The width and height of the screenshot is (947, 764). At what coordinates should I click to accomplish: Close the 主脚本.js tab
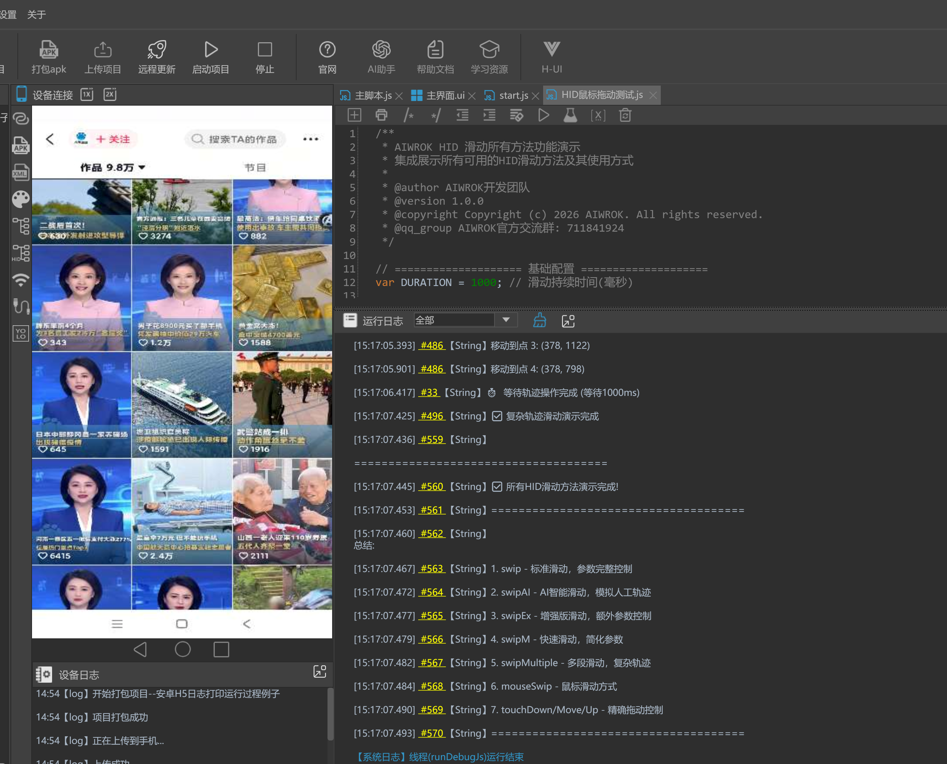pyautogui.click(x=399, y=96)
